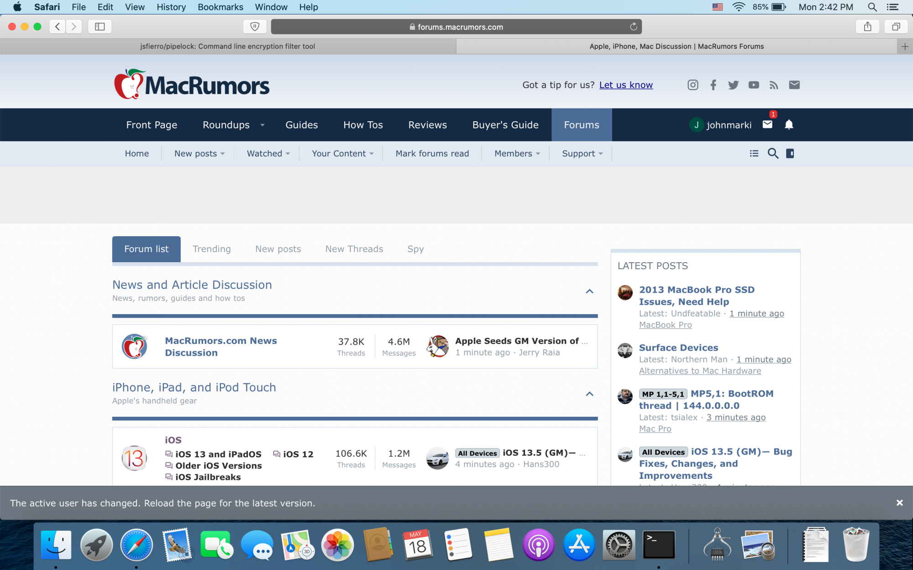Viewport: 913px width, 570px height.
Task: Open MacRumors YouTube icon
Action: 754,85
